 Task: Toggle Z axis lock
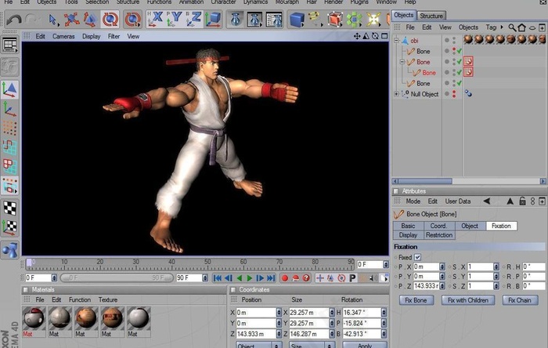[193, 19]
